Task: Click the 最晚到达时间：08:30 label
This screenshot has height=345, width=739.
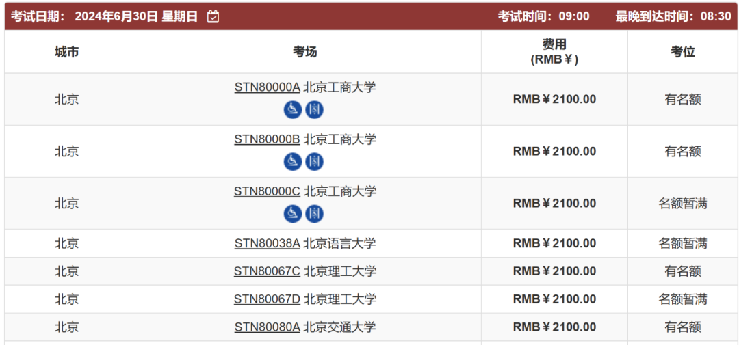Action: 673,16
